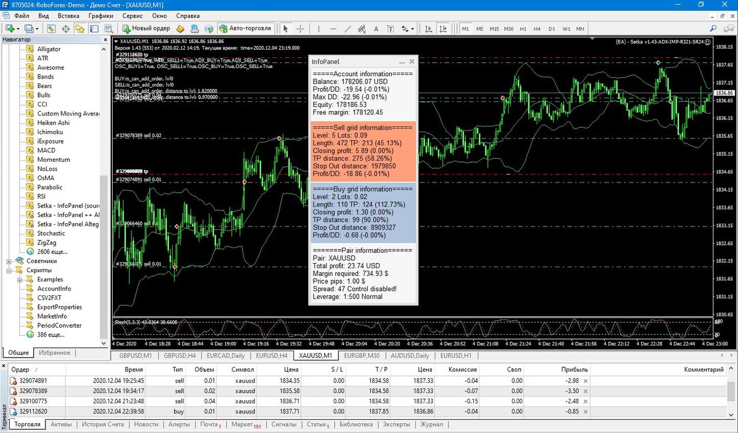Open the Журнал terminal tab
Viewport: 738px width, 433px height.
tap(431, 424)
